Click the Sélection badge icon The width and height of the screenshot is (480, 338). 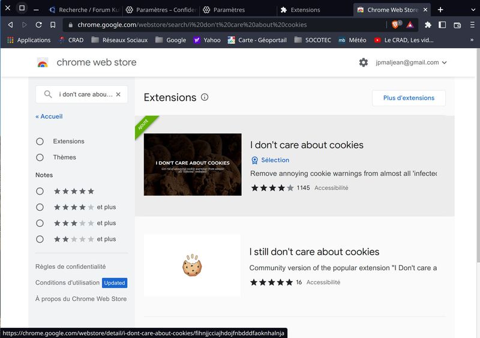(254, 160)
